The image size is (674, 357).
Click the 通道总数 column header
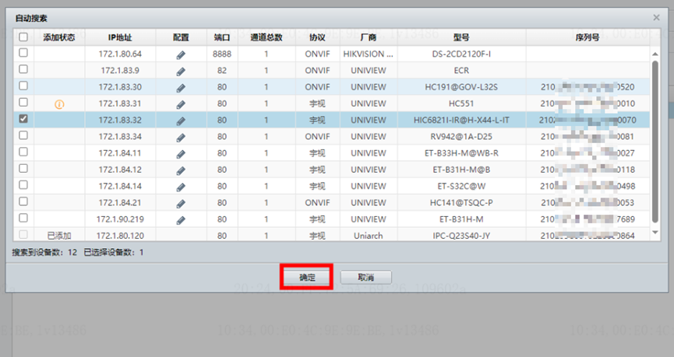coord(266,37)
